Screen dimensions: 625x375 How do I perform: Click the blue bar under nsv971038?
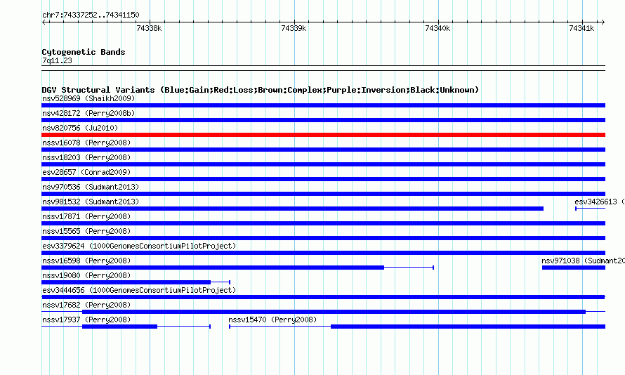[574, 268]
